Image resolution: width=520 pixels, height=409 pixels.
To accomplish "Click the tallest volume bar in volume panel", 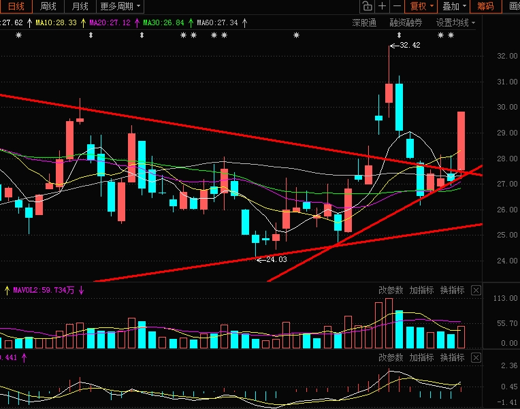I will 389,323.
